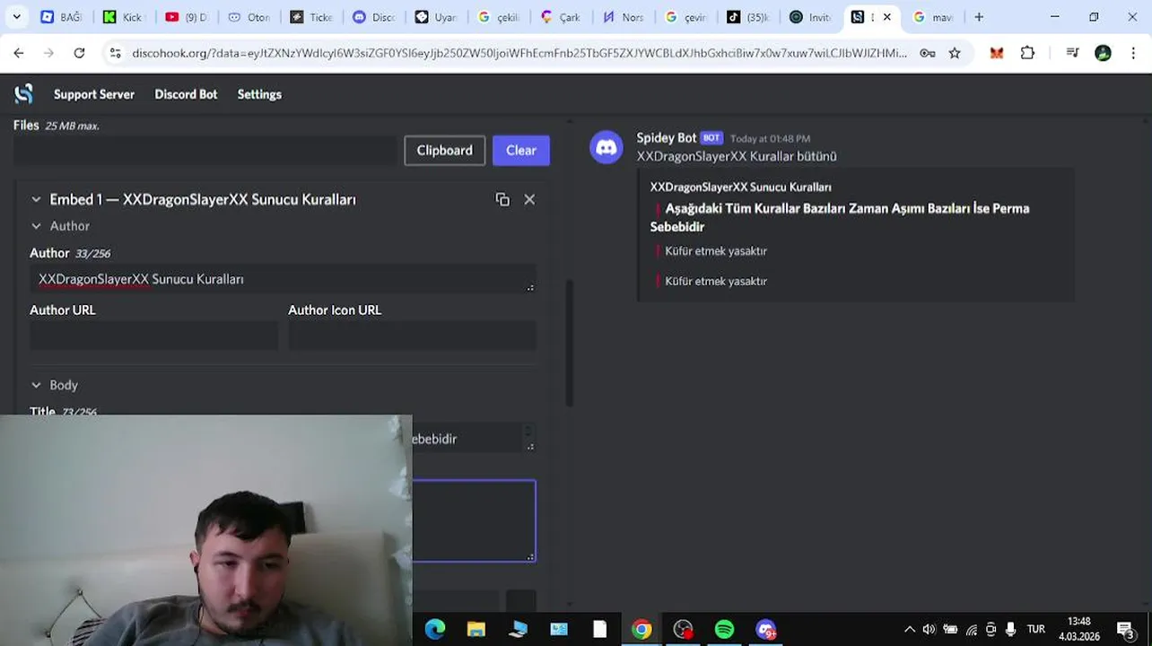The image size is (1152, 646).
Task: Click the Author name input field
Action: (x=283, y=279)
